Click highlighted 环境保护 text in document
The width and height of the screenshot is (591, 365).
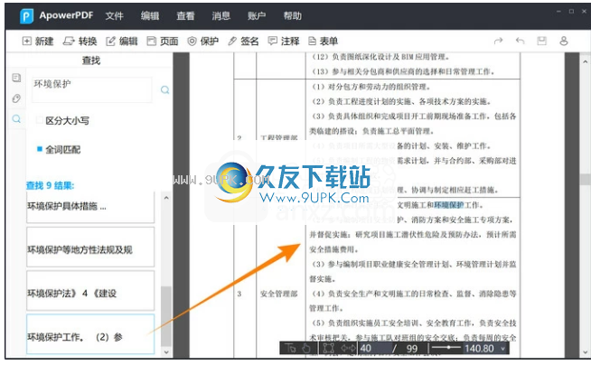[x=449, y=205]
